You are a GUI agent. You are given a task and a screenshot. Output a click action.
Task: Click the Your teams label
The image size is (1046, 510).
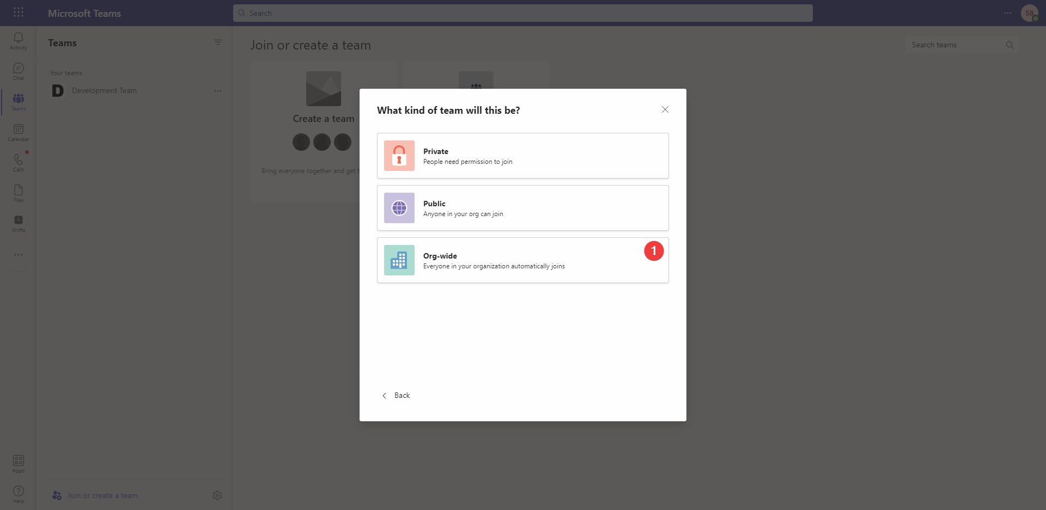[x=66, y=73]
